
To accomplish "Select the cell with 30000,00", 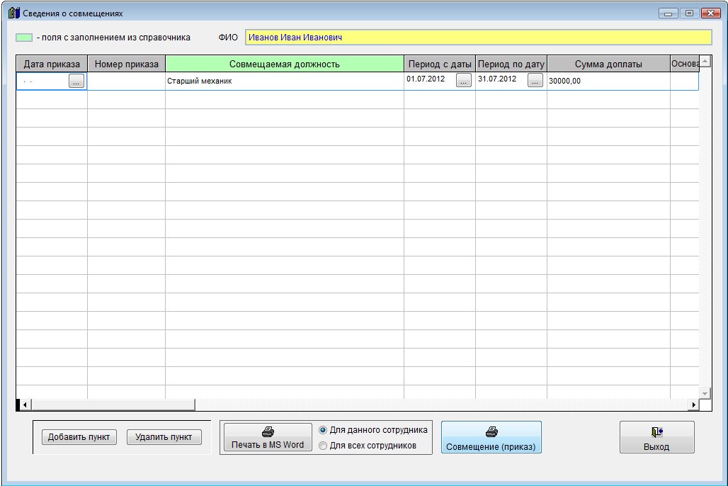I will point(609,81).
